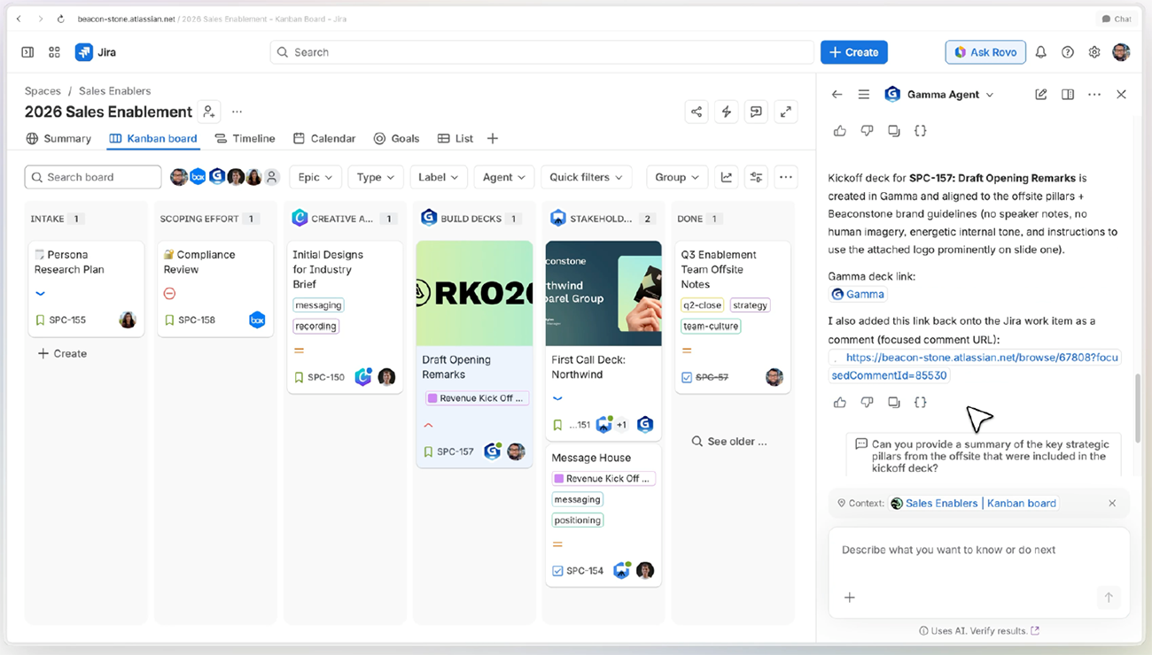
Task: Click the Sales Enablers breadcrumb
Action: 114,90
